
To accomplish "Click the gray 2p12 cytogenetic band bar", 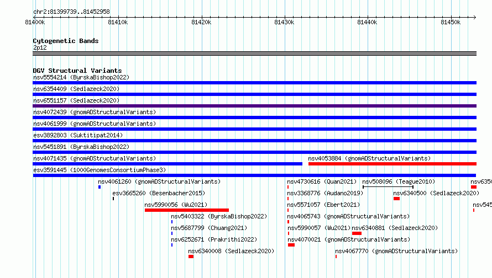I will tap(254, 54).
